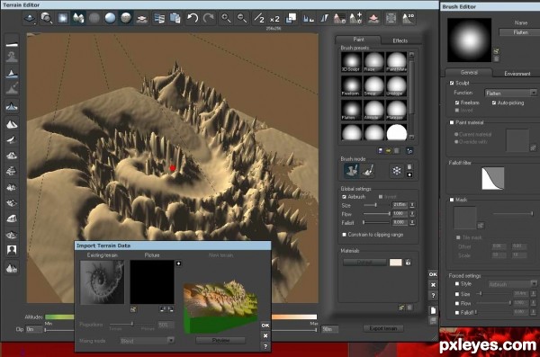Screen dimensions: 540x357
Task: Confirm Import Terrain Data with OK
Action: [265, 326]
